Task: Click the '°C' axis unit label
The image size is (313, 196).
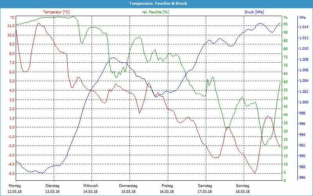Action: (x=13, y=18)
